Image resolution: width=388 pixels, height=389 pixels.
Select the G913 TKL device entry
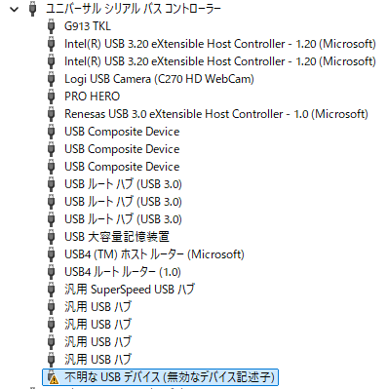point(88,26)
